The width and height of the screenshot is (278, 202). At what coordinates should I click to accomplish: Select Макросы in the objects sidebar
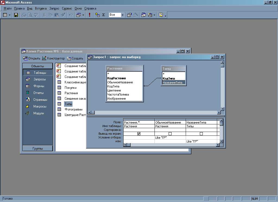(37, 106)
